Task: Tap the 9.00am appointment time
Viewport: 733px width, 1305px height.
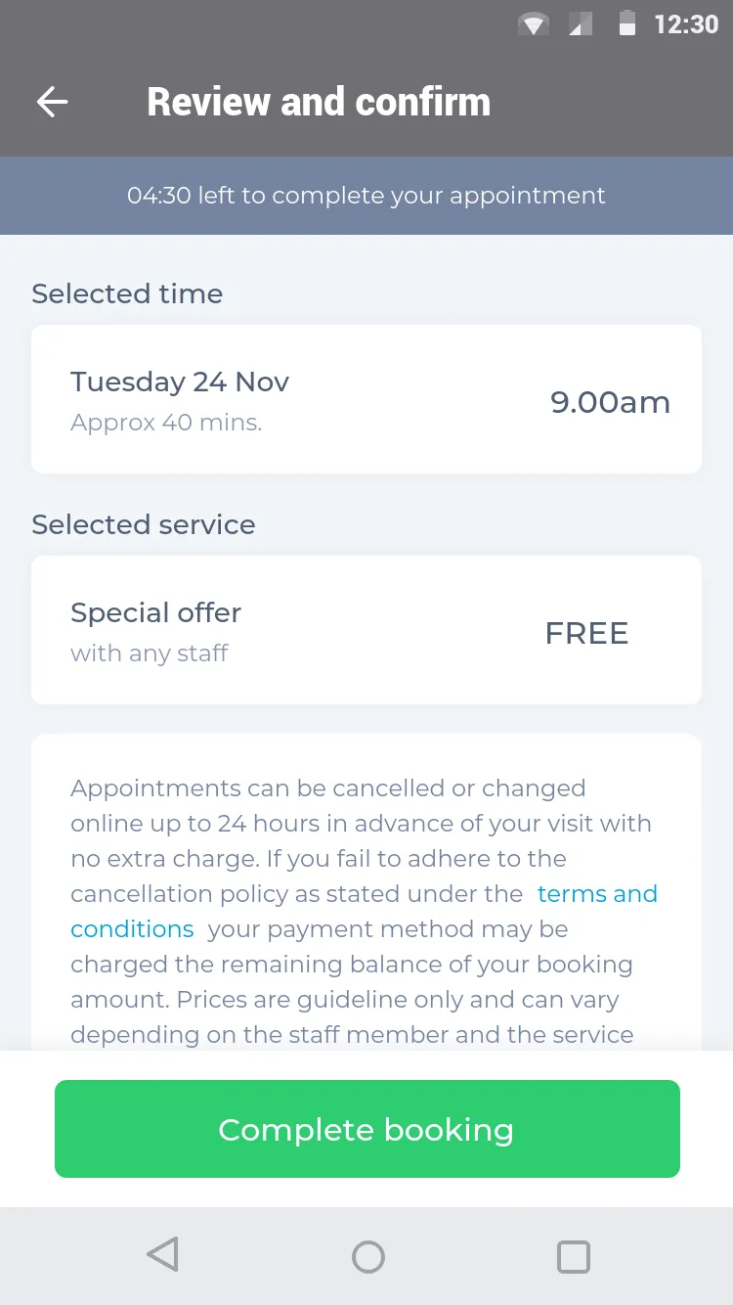Action: coord(610,402)
